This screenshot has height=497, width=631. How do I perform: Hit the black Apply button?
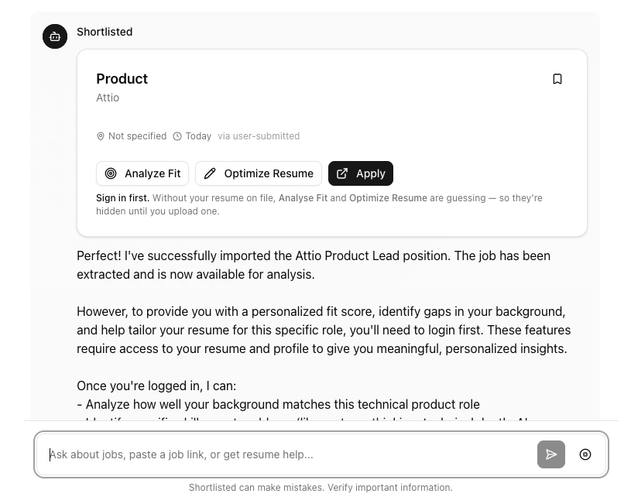[x=361, y=173]
